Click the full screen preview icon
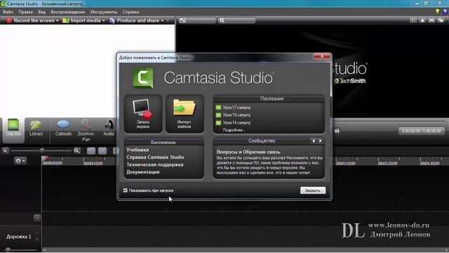The image size is (449, 253). (431, 20)
